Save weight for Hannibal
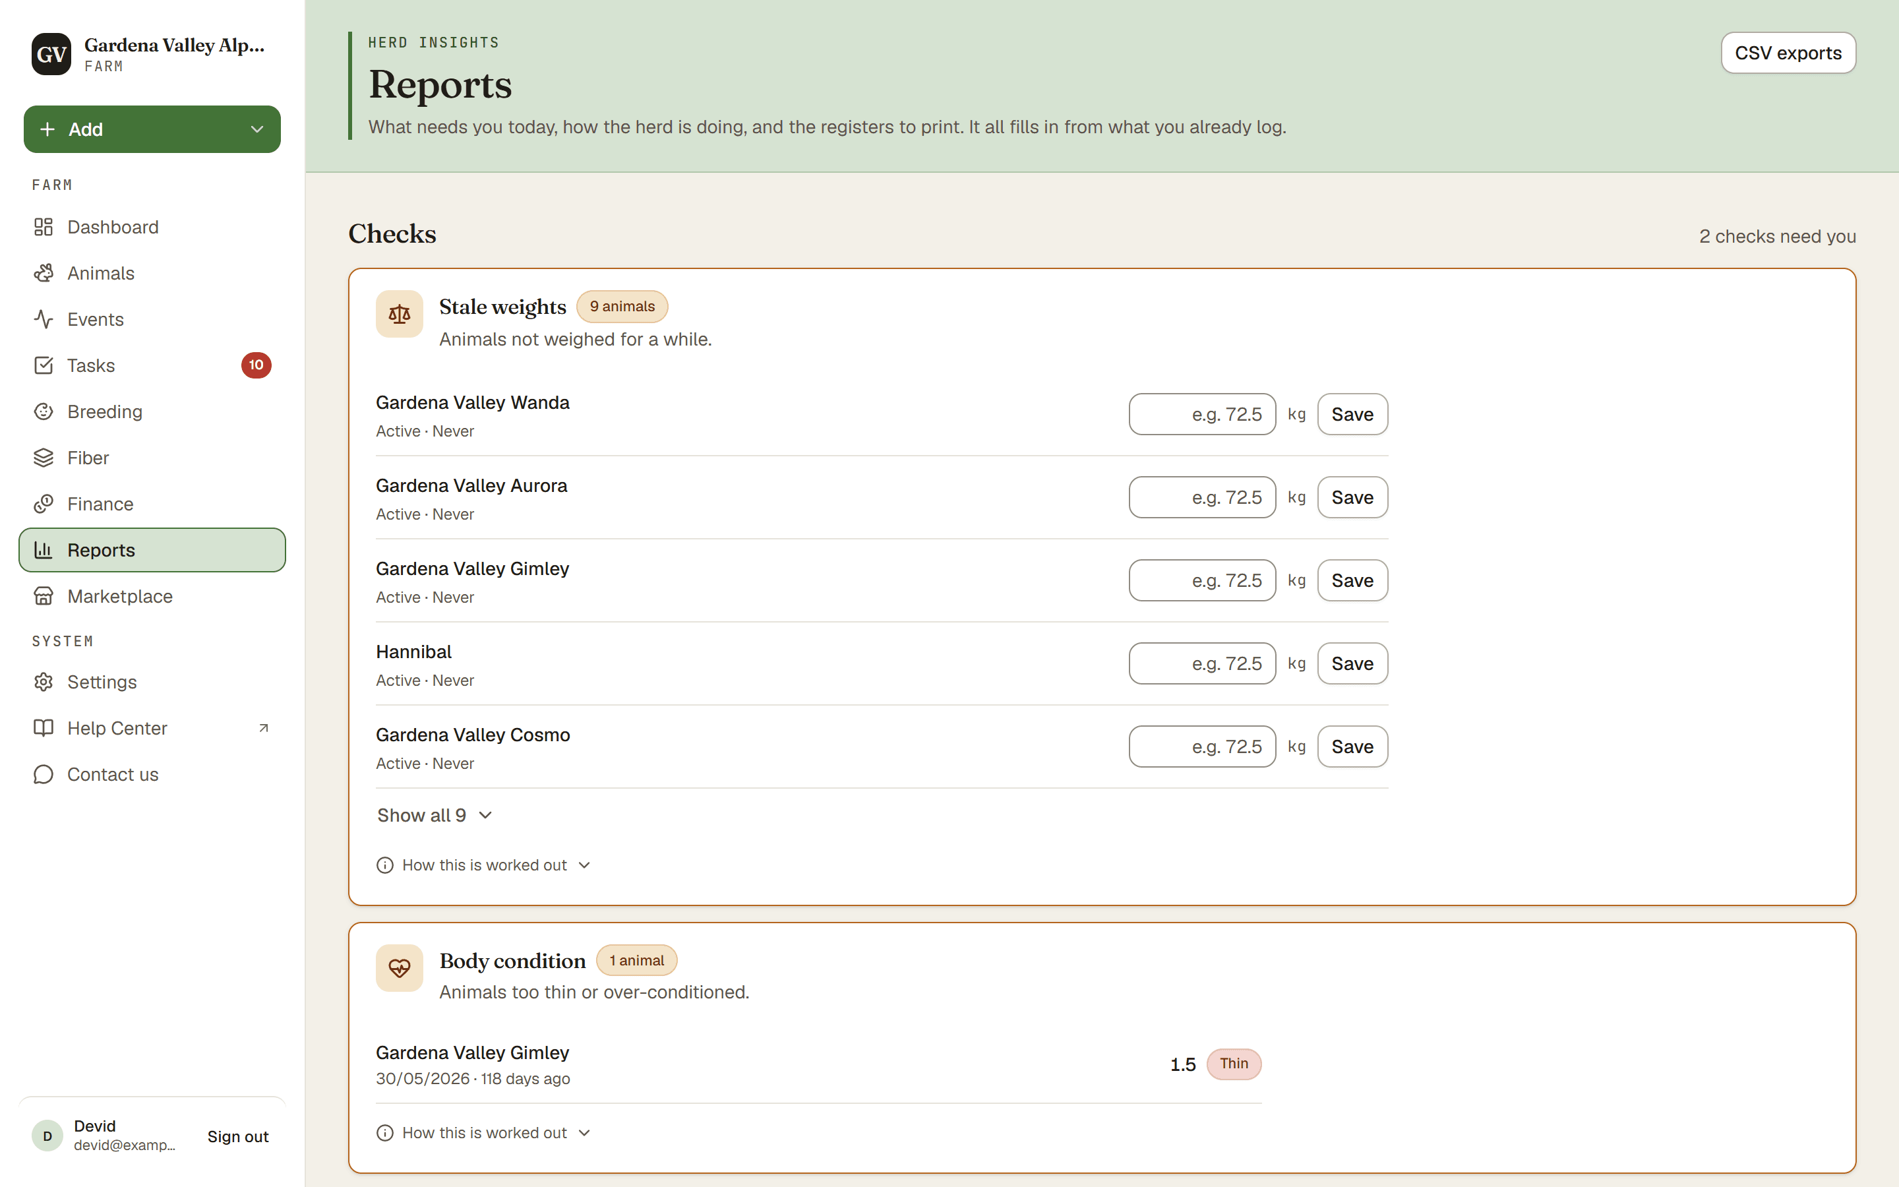 pyautogui.click(x=1352, y=664)
